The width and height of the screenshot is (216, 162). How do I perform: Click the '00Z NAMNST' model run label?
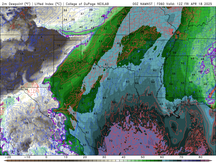point(143,4)
